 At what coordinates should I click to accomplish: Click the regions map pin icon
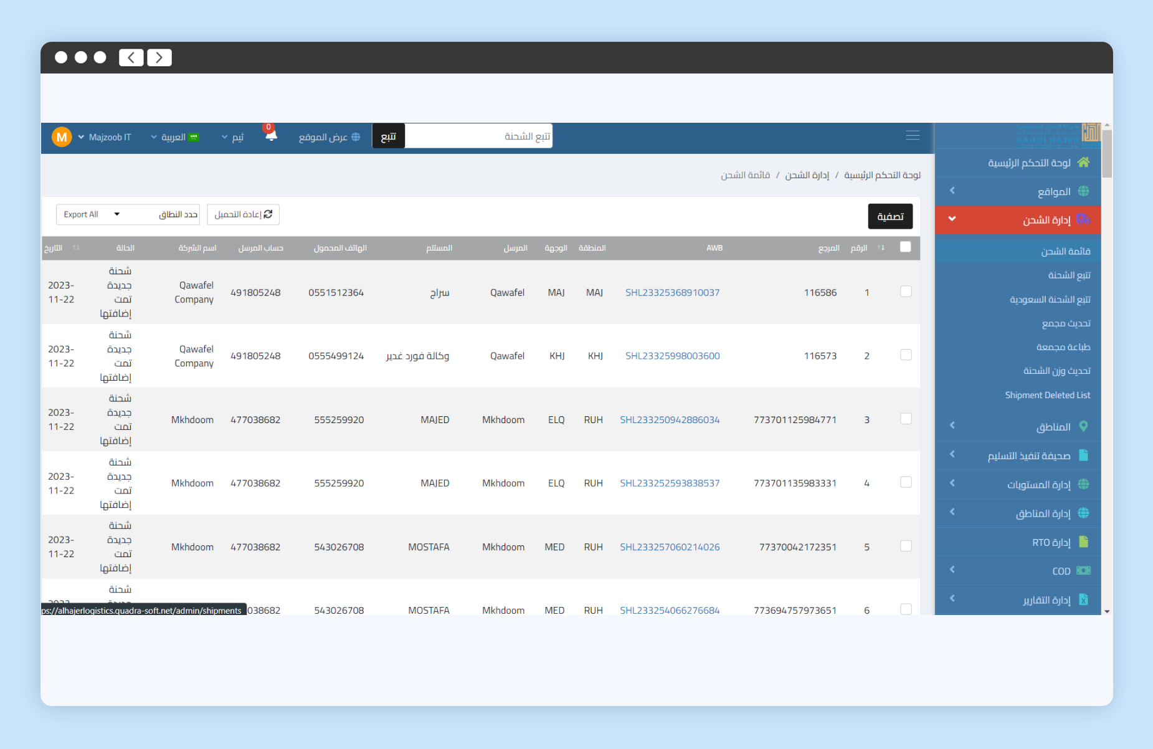pos(1083,427)
